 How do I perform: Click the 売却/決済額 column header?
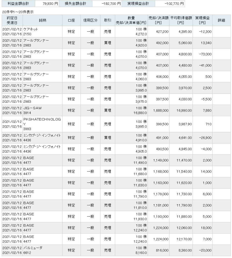(x=158, y=20)
